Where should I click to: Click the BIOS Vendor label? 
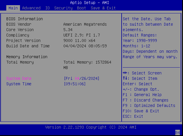pos(19,24)
